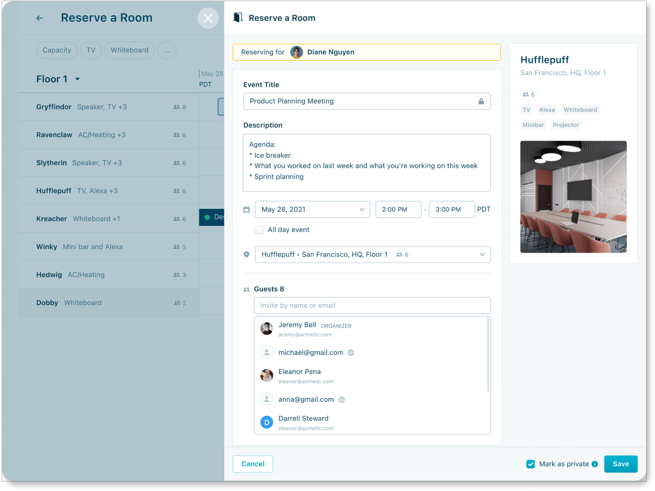Click the calendar icon beside the date picker
655x491 pixels.
point(246,209)
